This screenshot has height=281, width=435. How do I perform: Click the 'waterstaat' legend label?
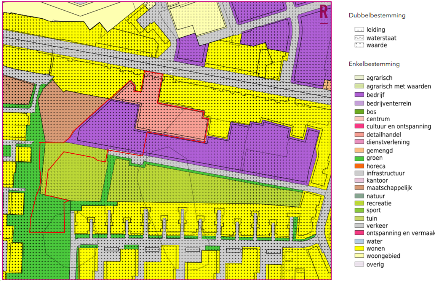(381, 38)
